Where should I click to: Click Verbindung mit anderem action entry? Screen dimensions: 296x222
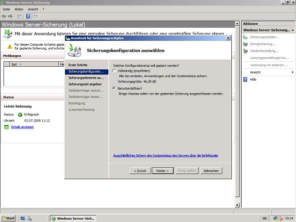pos(269,65)
